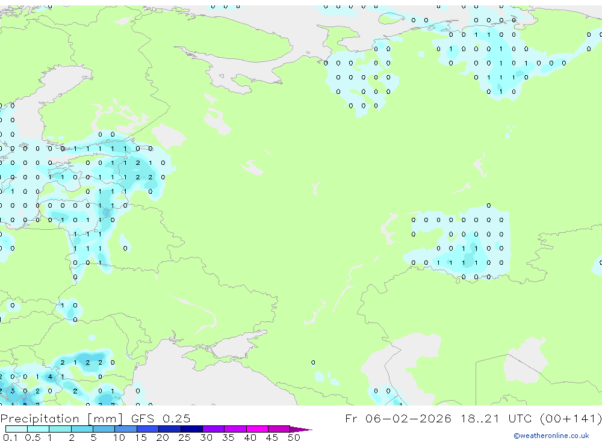Pick the dark navy swatch between 25 and 30
The height and width of the screenshot is (441, 602).
point(191,429)
